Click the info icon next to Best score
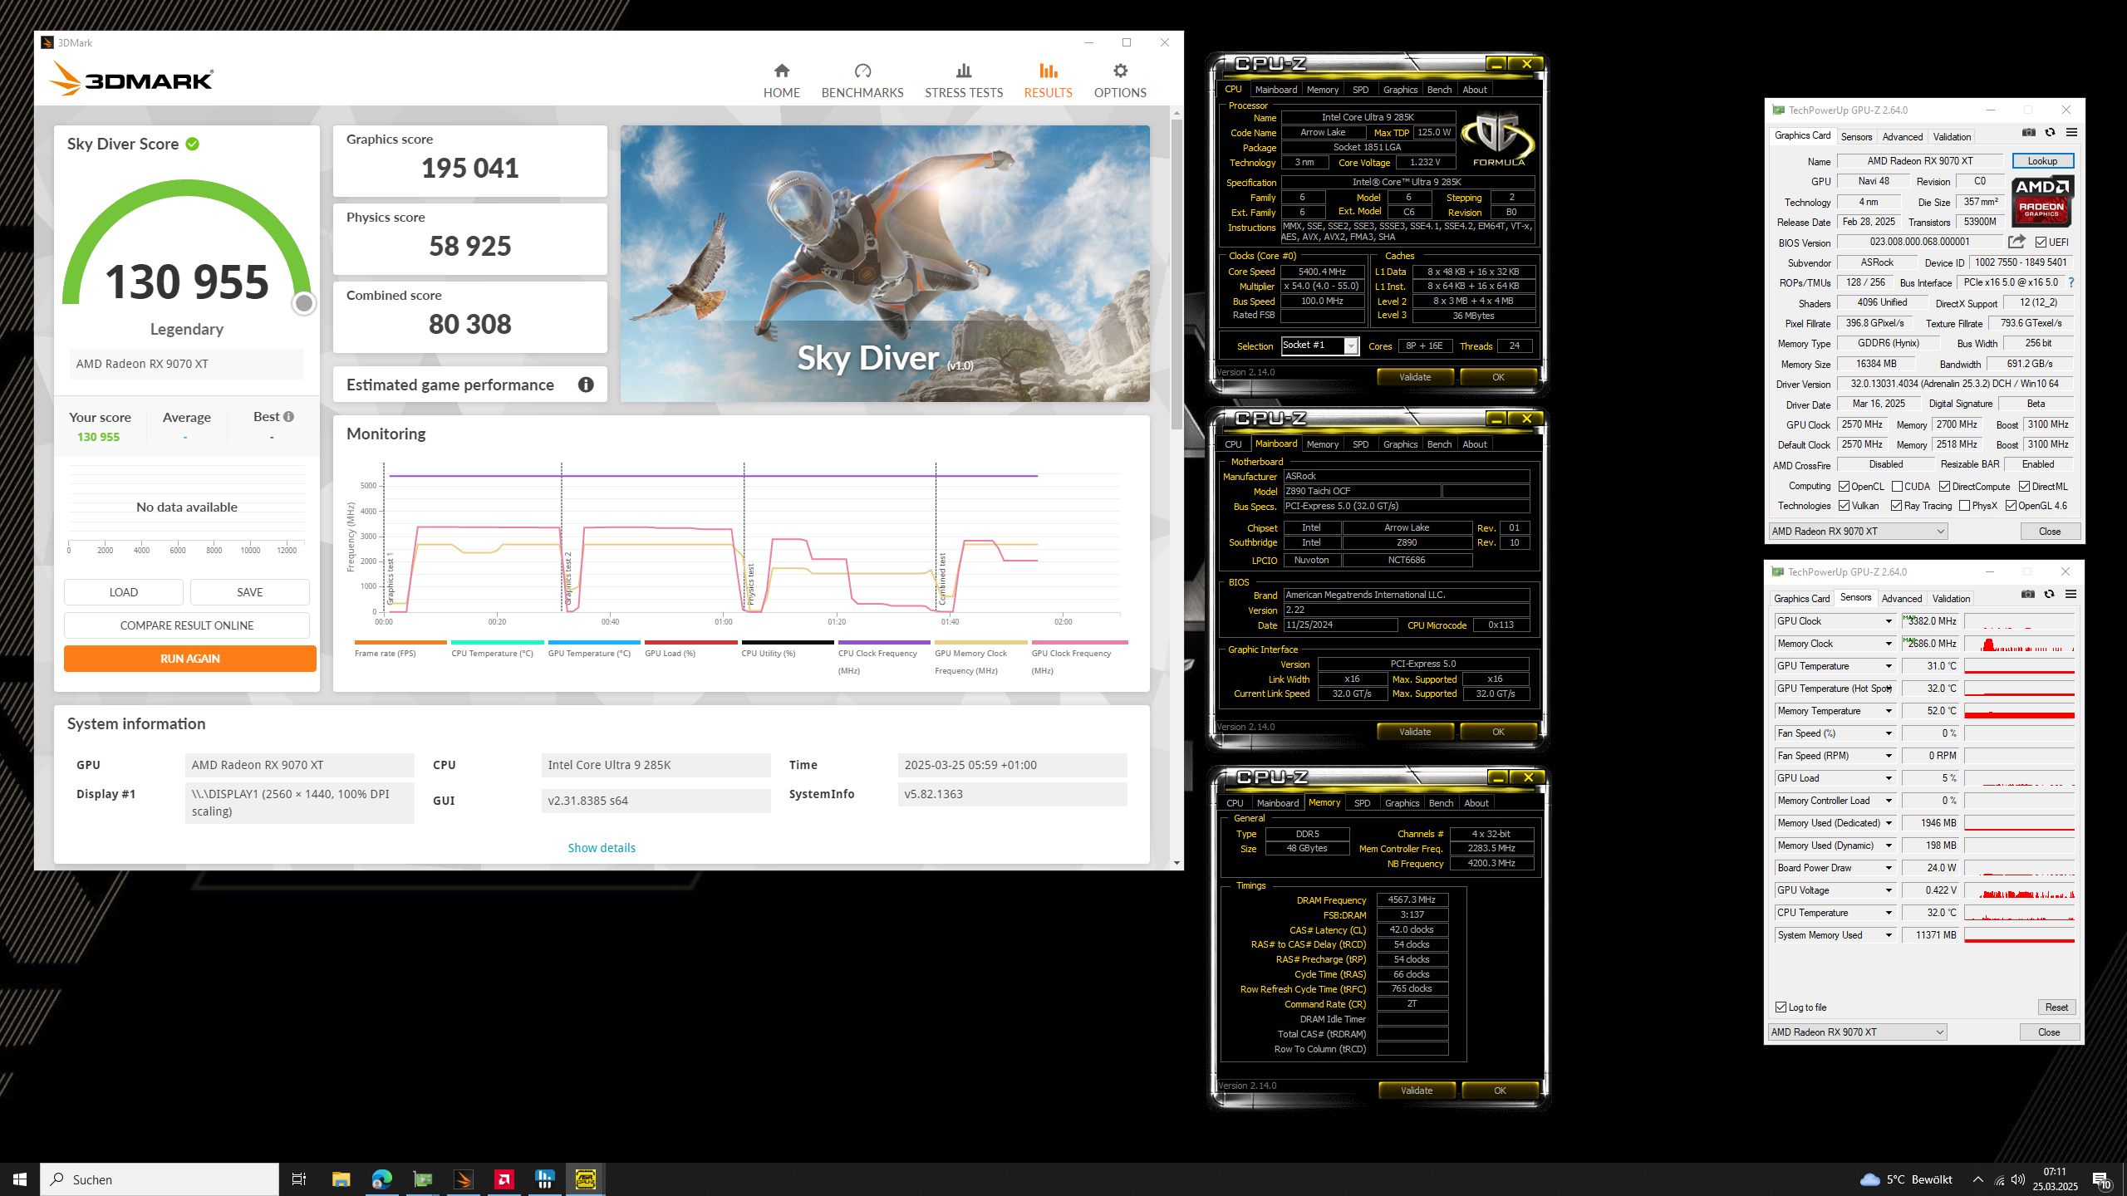Viewport: 2127px width, 1196px height. (288, 417)
